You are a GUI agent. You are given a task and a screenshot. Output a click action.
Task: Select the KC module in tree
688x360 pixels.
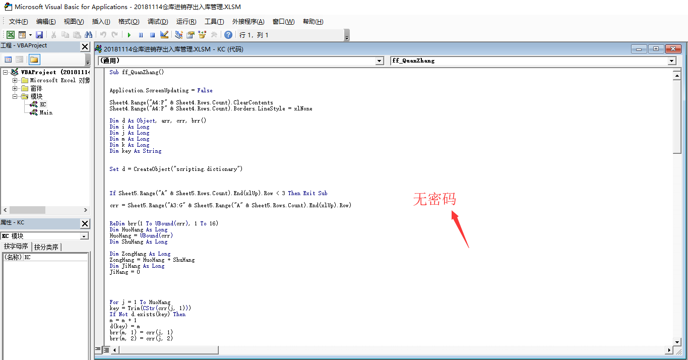[x=43, y=104]
